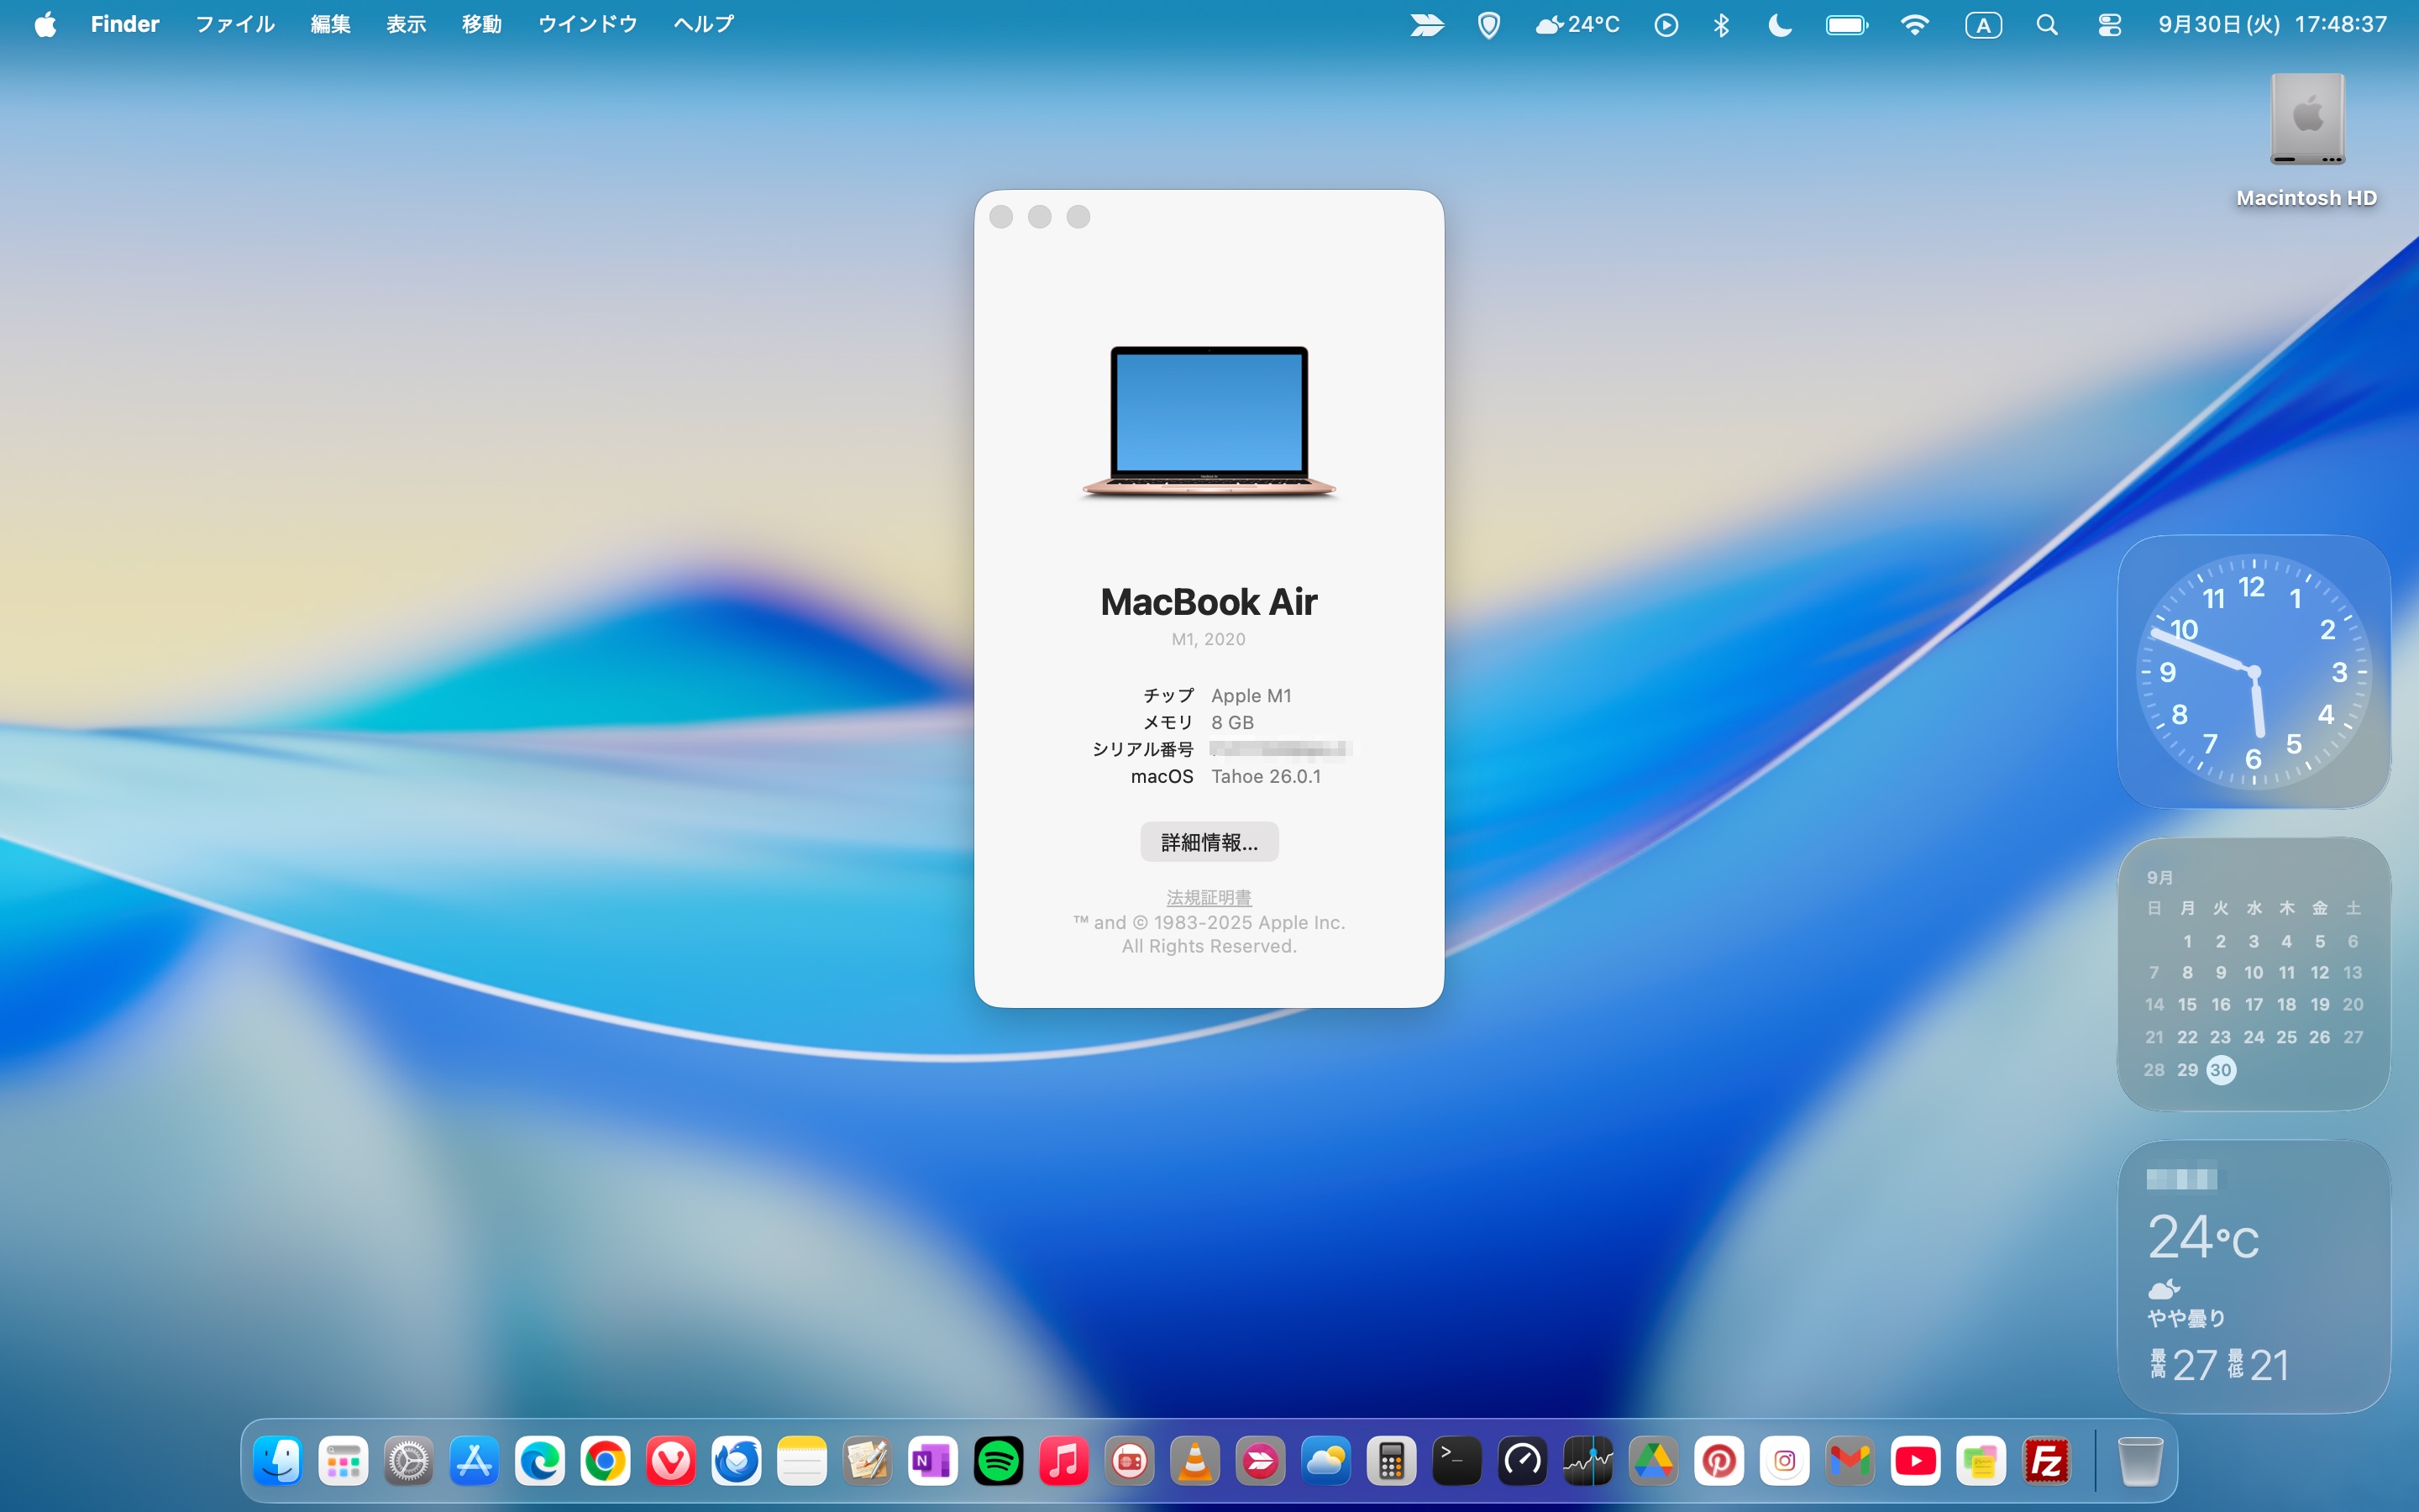Open FileZilla in the Dock
2419x1512 pixels.
tap(2046, 1462)
